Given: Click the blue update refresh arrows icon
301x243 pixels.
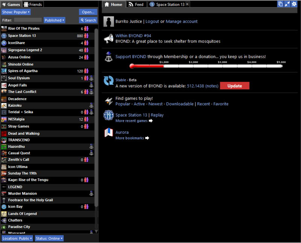Looking at the screenshot, I should [x=109, y=80].
